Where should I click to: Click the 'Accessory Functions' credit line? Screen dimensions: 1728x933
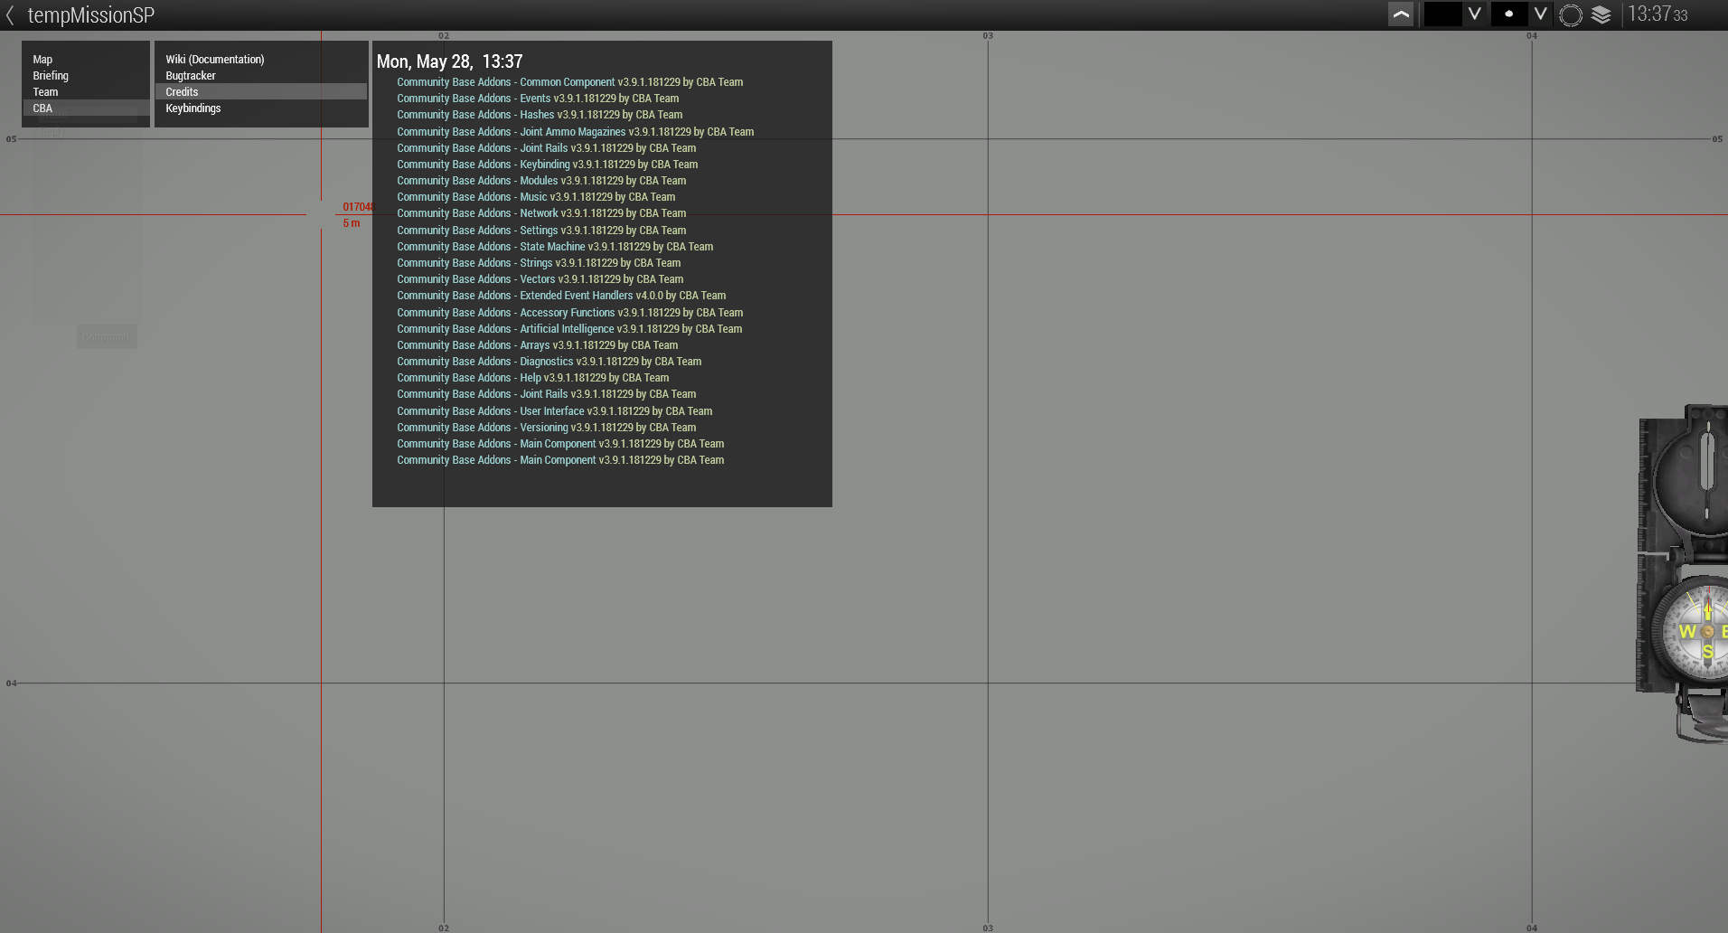[x=570, y=313]
